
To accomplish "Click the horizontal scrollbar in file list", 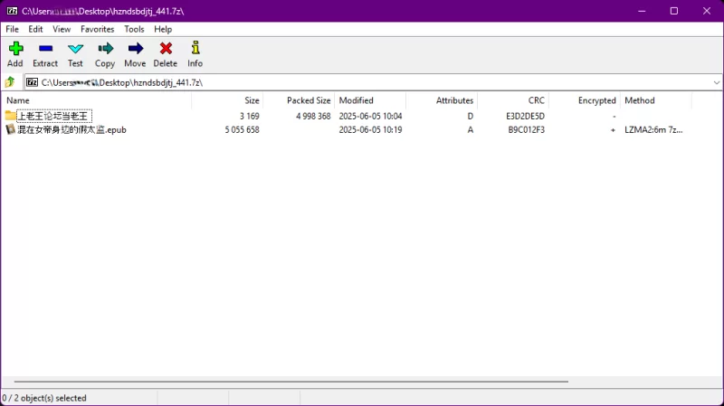I will pos(290,382).
